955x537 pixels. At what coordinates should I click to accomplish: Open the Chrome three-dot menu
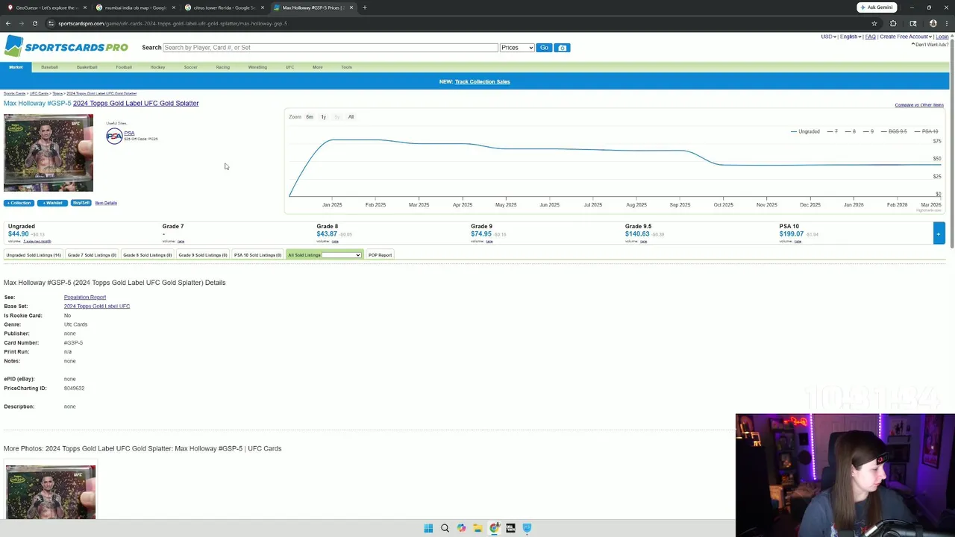coord(945,23)
